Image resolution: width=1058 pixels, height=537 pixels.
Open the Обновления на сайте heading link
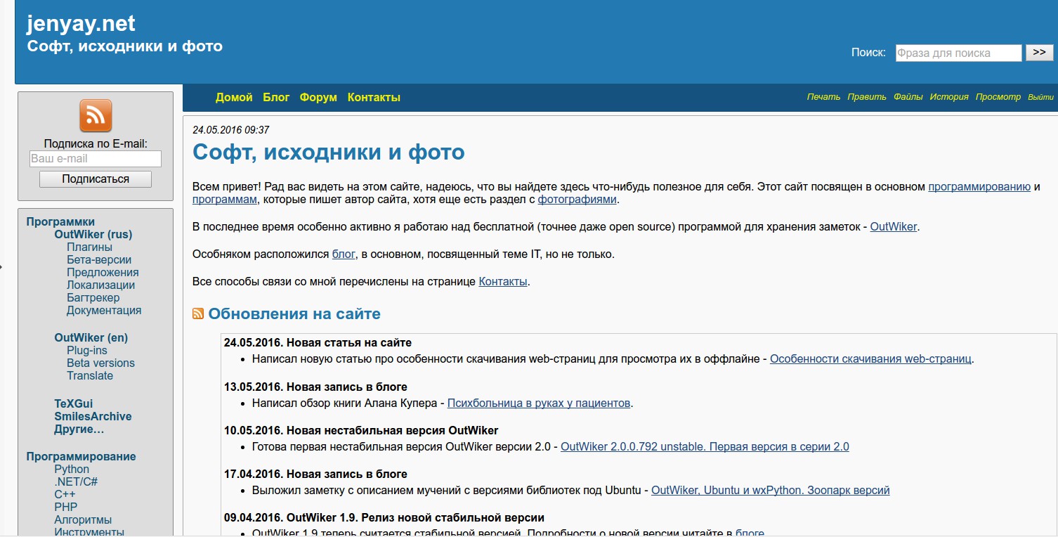coord(294,313)
